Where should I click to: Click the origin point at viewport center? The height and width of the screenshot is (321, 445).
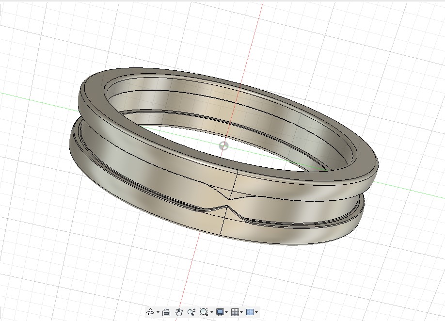click(223, 145)
